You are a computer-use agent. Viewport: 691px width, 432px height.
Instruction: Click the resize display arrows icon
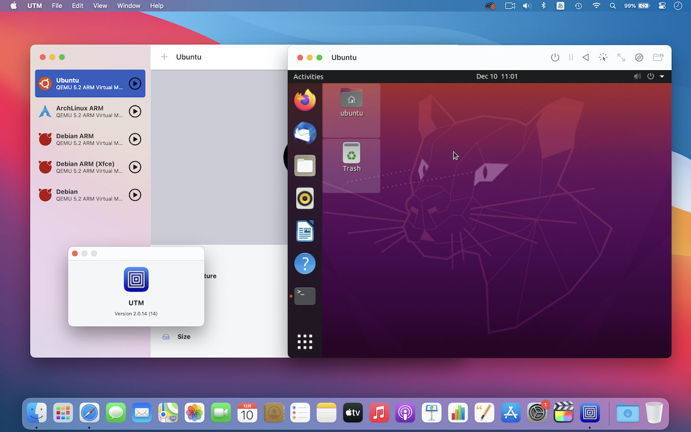click(621, 57)
